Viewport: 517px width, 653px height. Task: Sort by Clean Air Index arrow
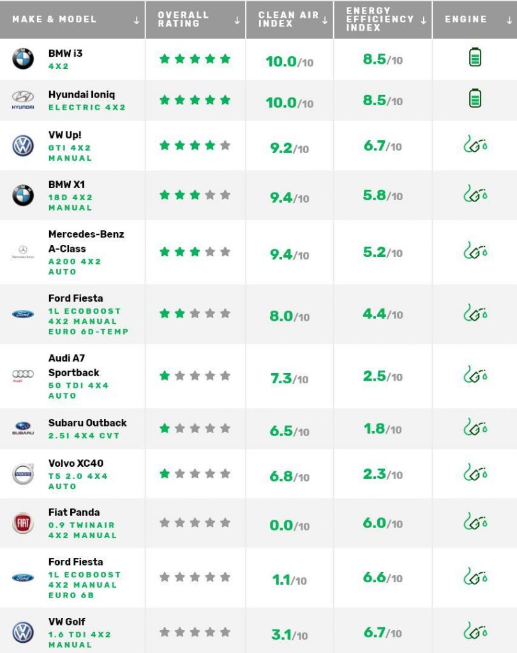[325, 20]
